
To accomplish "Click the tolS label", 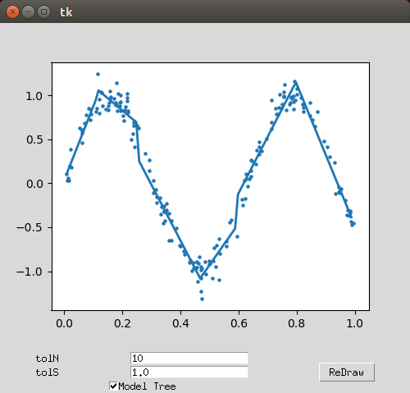I will [47, 372].
